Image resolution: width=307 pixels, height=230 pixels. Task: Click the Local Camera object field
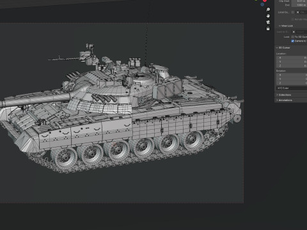tap(301, 12)
